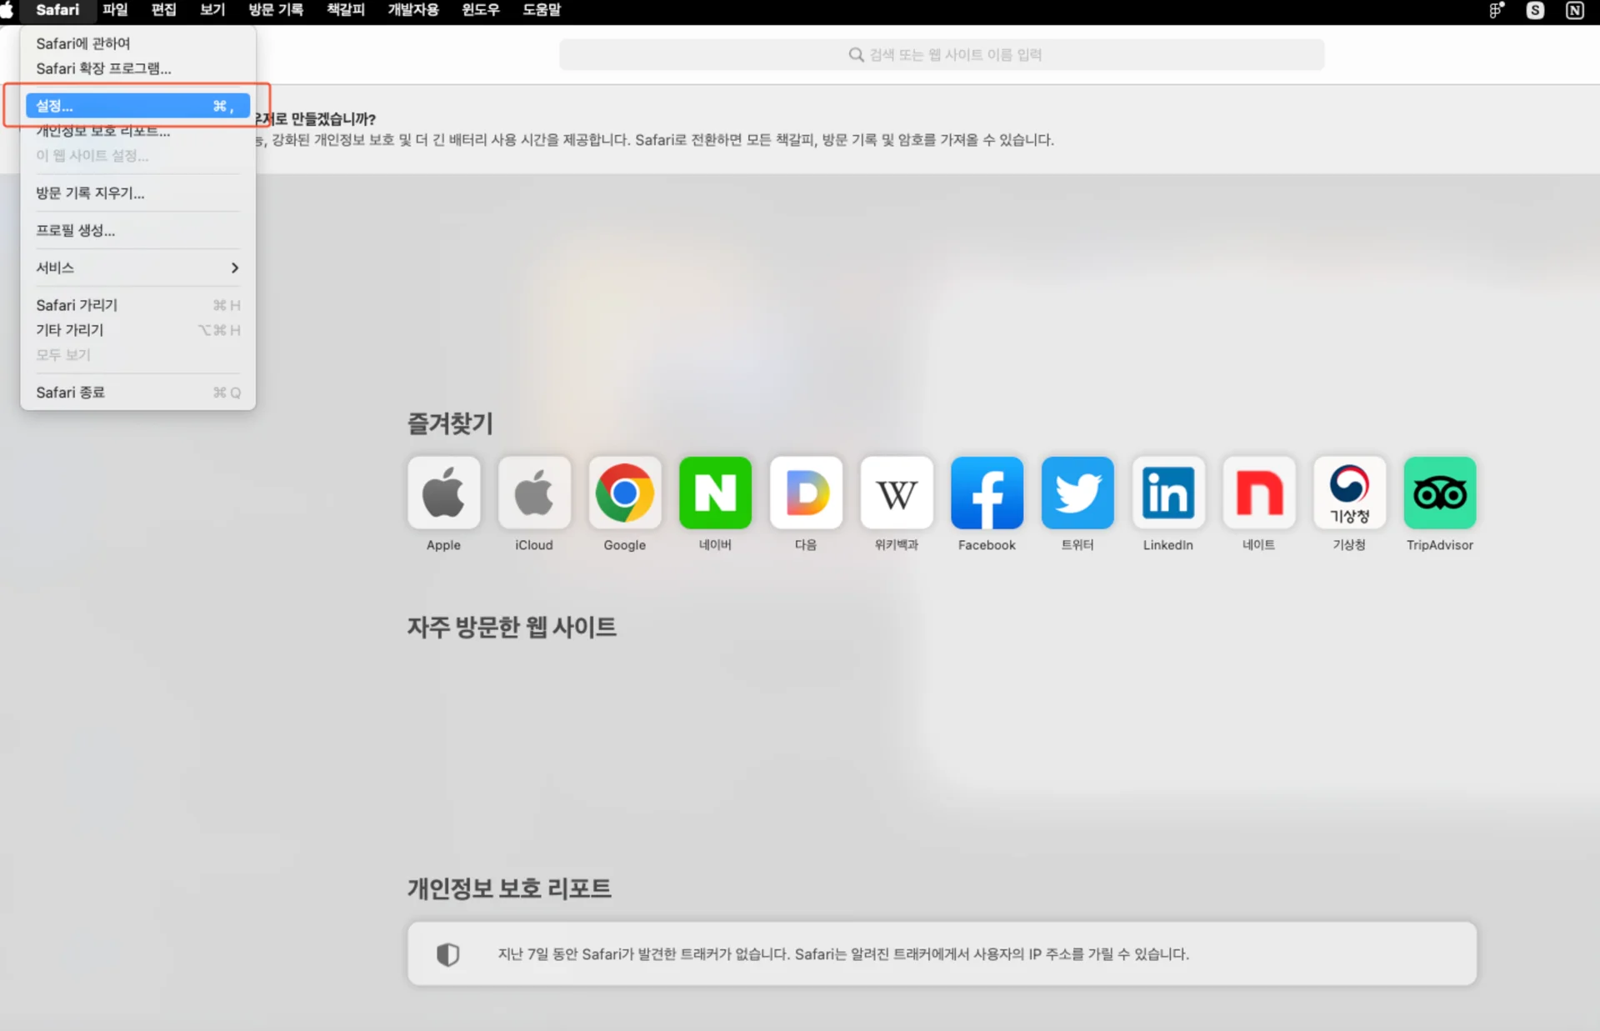The height and width of the screenshot is (1031, 1600).
Task: Click the privacy report shield icon
Action: pyautogui.click(x=448, y=954)
